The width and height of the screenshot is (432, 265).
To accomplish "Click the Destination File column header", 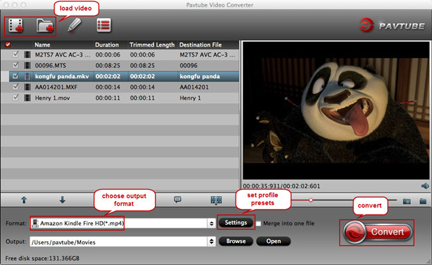I will pyautogui.click(x=201, y=45).
